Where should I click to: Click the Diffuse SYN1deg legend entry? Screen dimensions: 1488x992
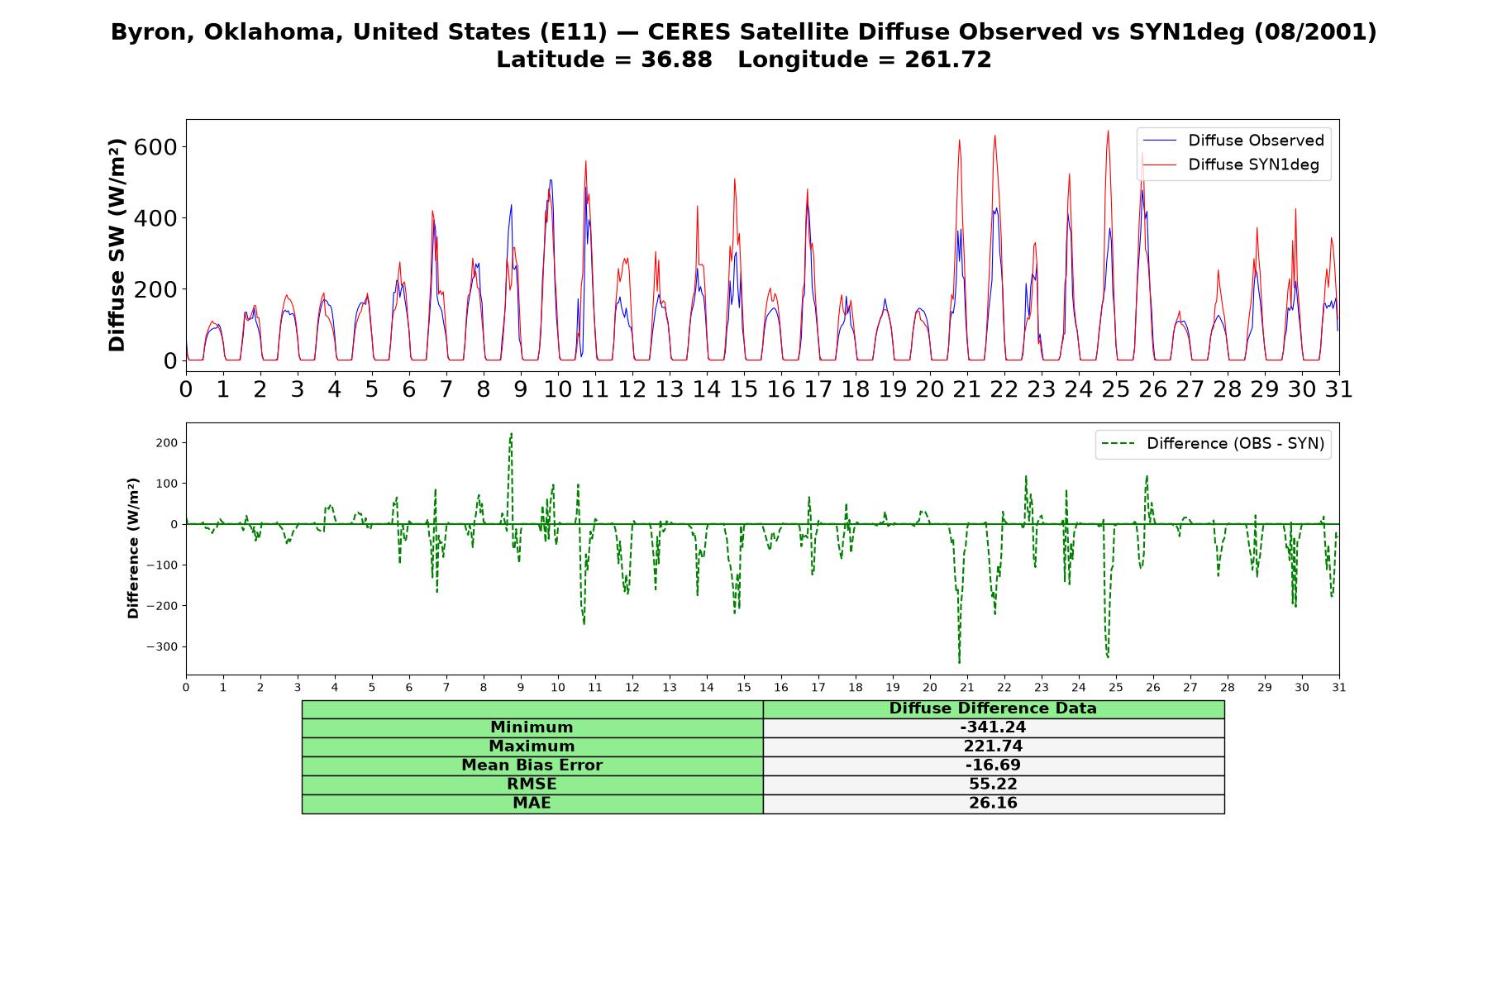[1233, 165]
